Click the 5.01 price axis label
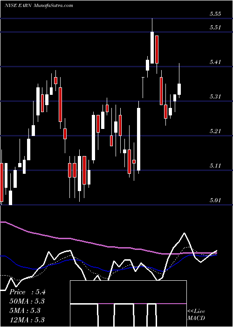This screenshot has height=327, width=233. pyautogui.click(x=215, y=200)
